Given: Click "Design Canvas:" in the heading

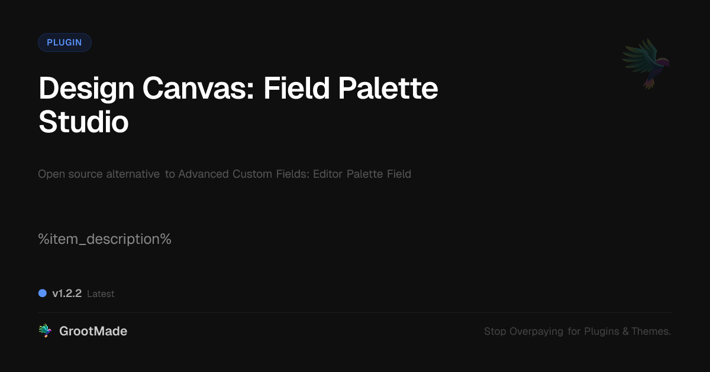Looking at the screenshot, I should 147,89.
